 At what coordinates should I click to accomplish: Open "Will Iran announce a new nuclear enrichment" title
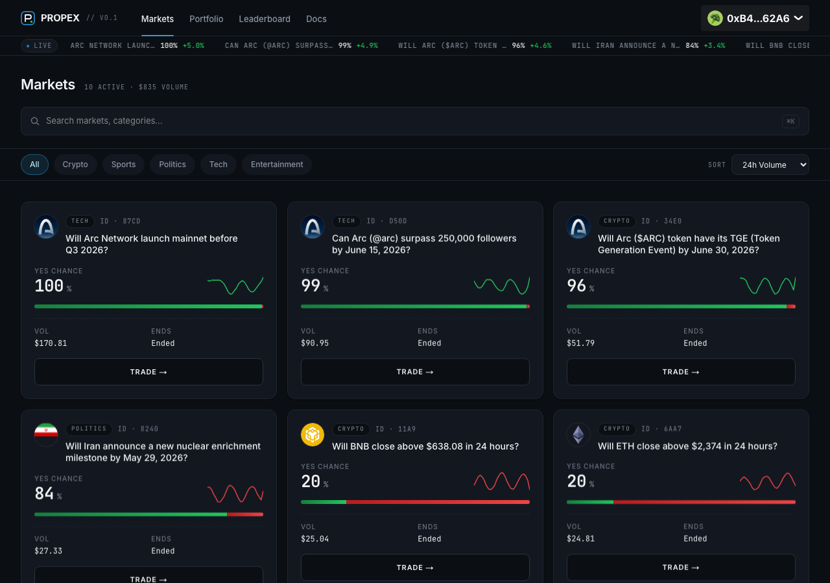click(x=163, y=452)
